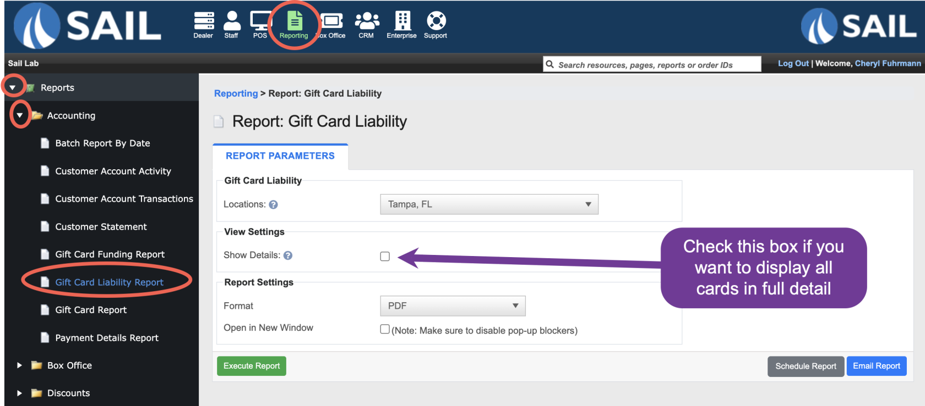Open Gift Card Funding Report
Screen dimensions: 925x406
click(110, 254)
